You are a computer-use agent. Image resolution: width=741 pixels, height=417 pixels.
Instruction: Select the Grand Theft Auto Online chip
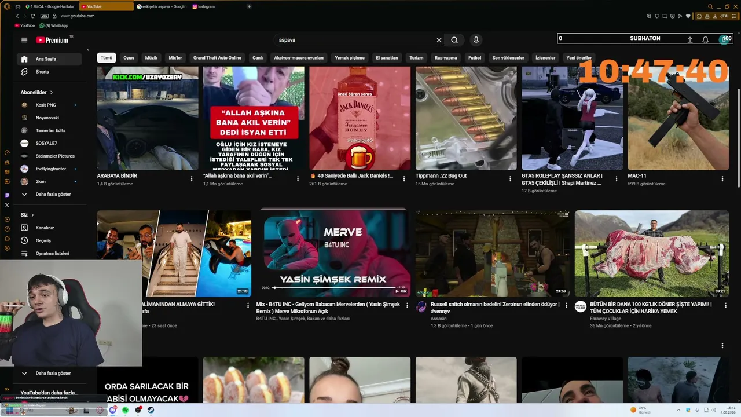click(217, 58)
